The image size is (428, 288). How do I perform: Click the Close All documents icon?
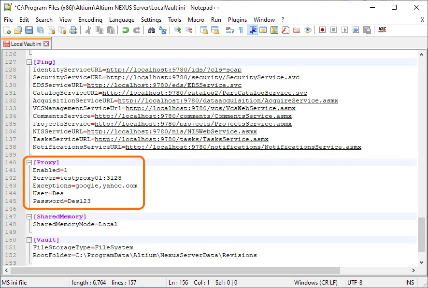click(x=62, y=30)
